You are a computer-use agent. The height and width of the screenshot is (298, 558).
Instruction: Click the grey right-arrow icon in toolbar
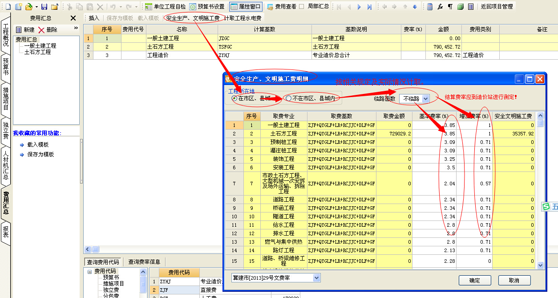(x=395, y=7)
